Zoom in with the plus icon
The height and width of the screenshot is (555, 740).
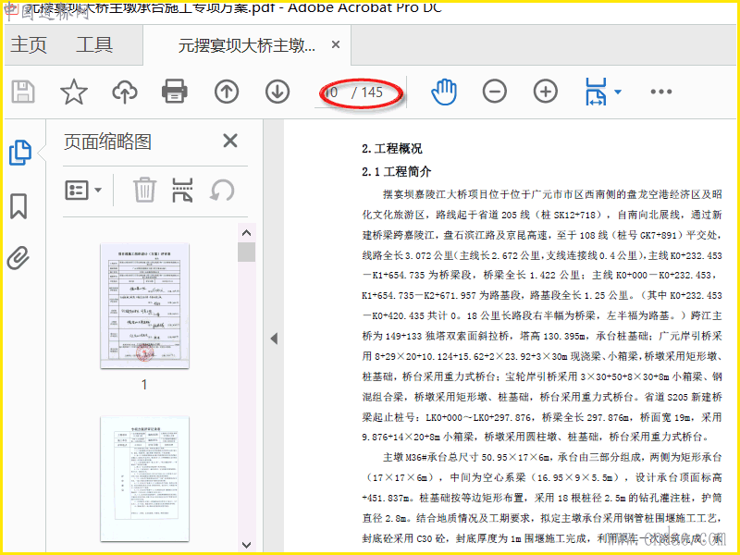[x=546, y=92]
